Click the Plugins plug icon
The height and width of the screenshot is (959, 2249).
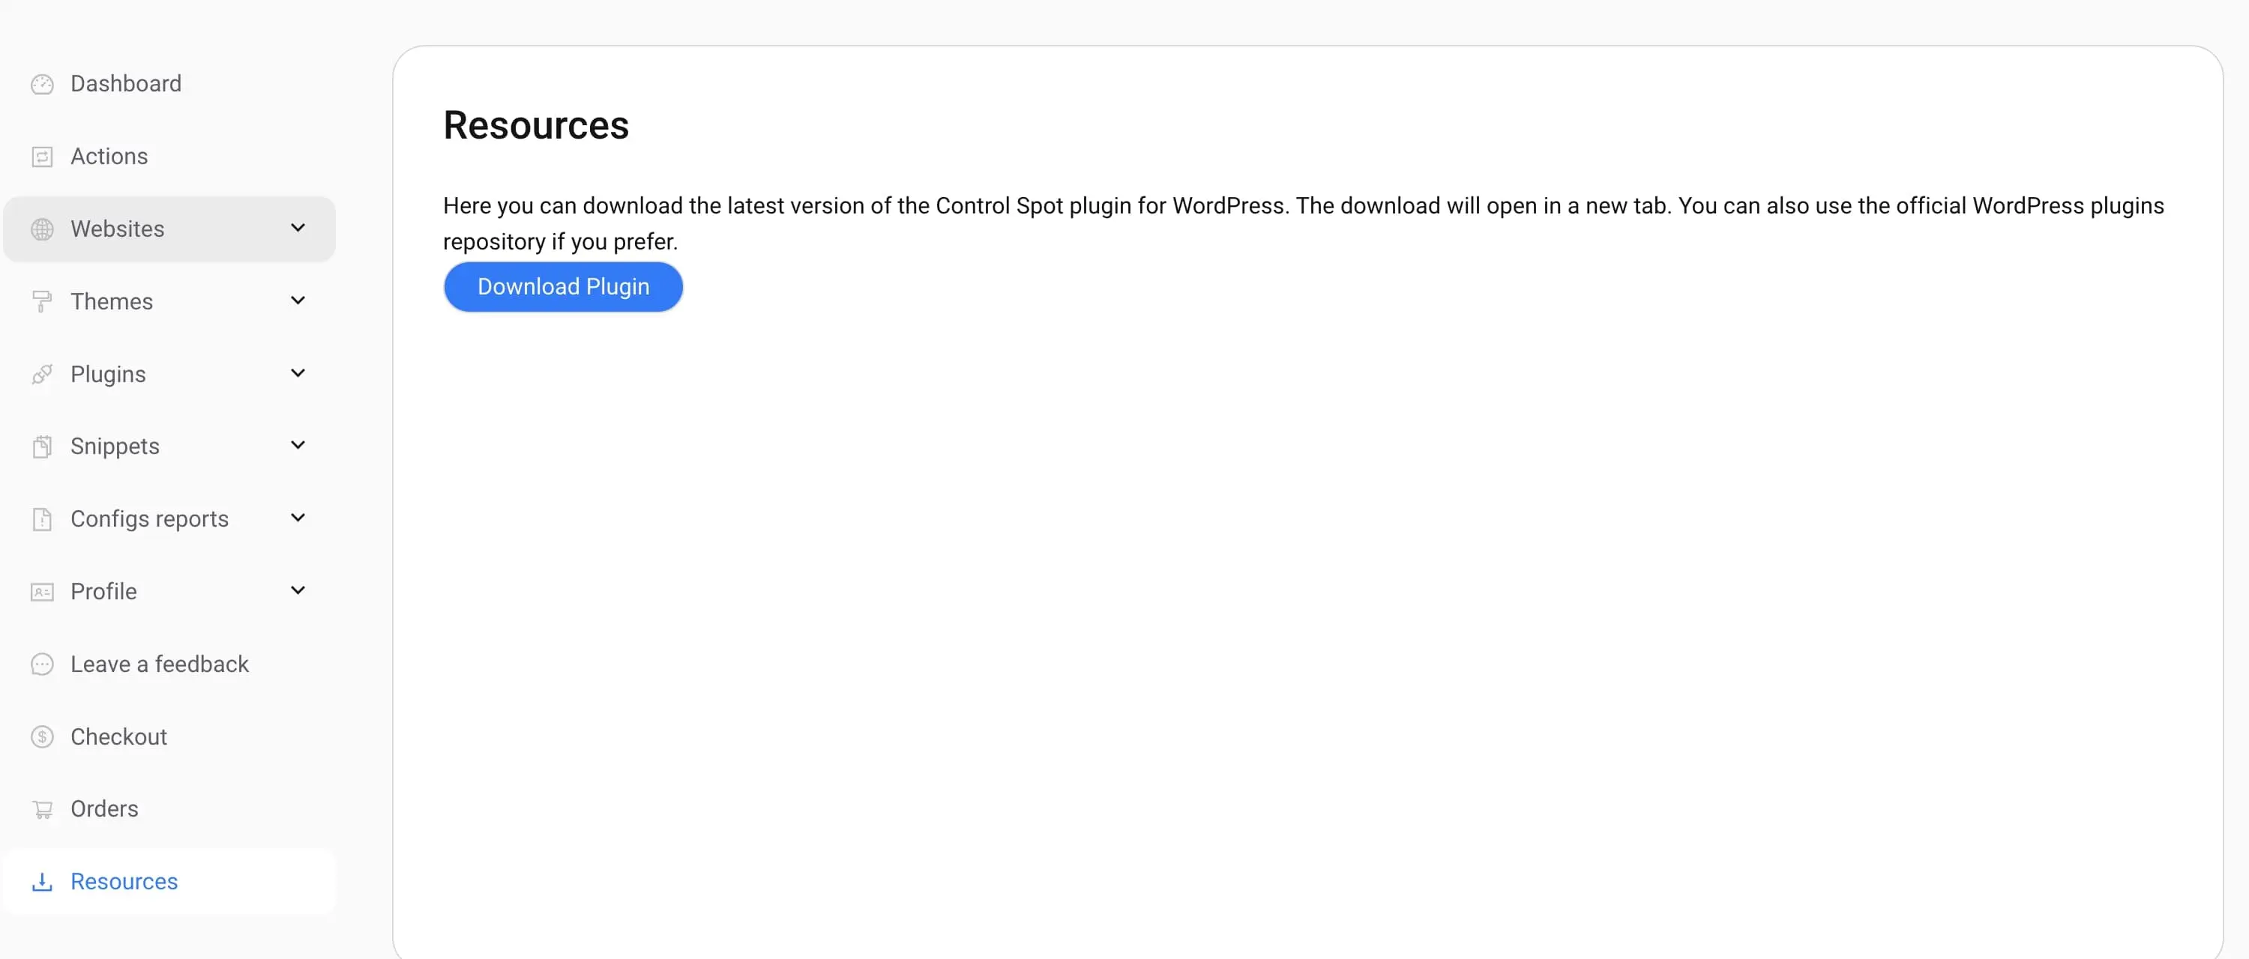[42, 373]
